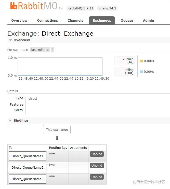Click the 'Details' section heading
The height and width of the screenshot is (189, 170).
tap(12, 91)
